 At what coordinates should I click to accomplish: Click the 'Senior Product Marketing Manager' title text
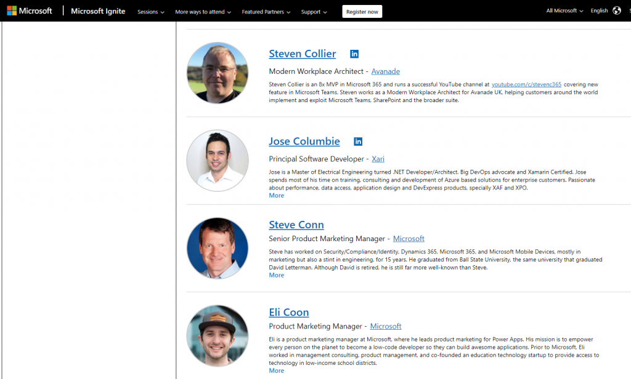point(327,239)
